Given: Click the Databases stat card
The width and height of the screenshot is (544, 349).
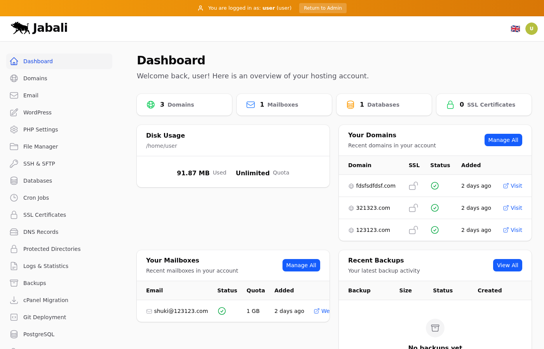Looking at the screenshot, I should [x=384, y=105].
